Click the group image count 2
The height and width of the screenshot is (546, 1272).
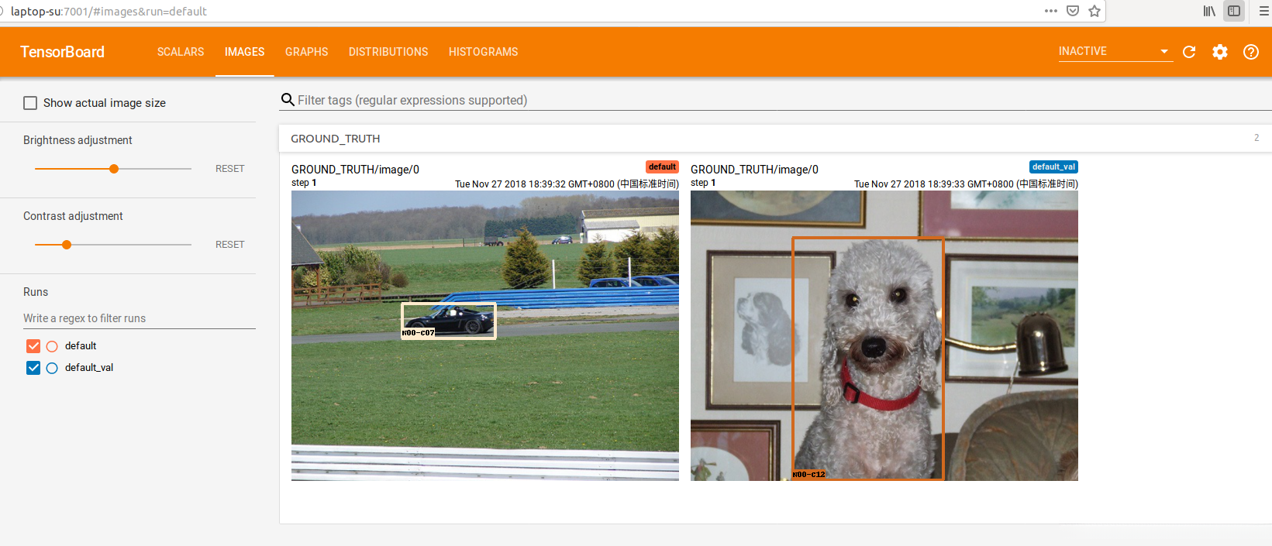point(1256,138)
